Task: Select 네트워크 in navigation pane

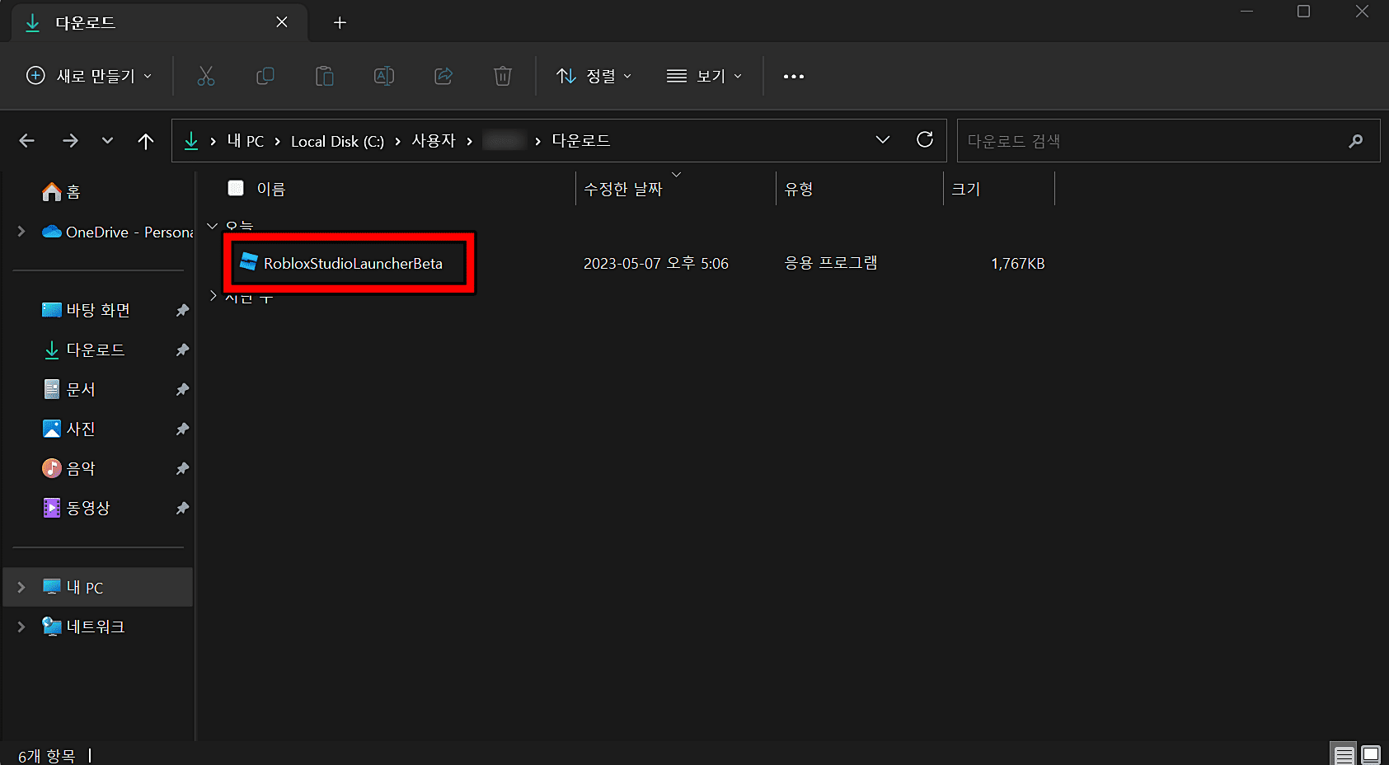Action: point(84,627)
